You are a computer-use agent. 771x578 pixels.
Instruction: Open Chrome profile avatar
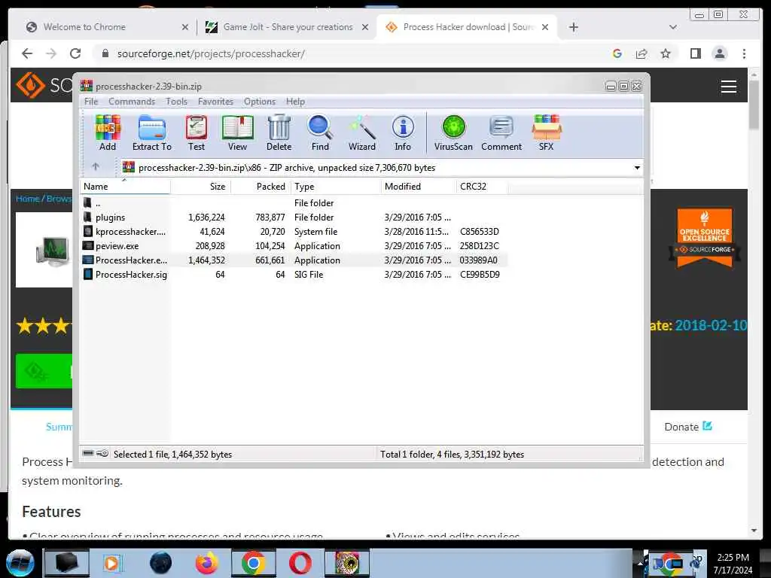point(719,53)
